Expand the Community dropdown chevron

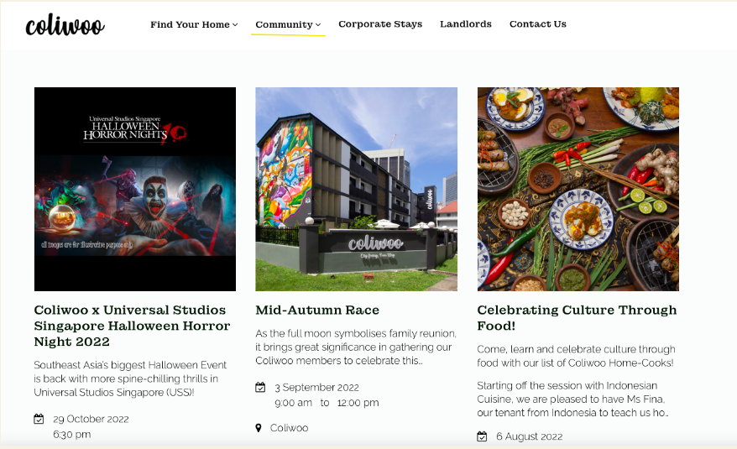318,24
